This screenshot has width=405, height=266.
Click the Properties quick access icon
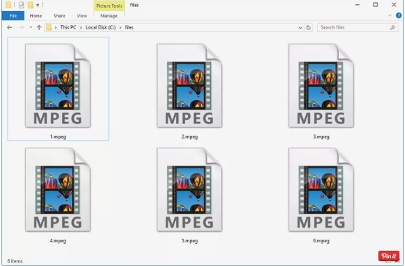pos(22,5)
